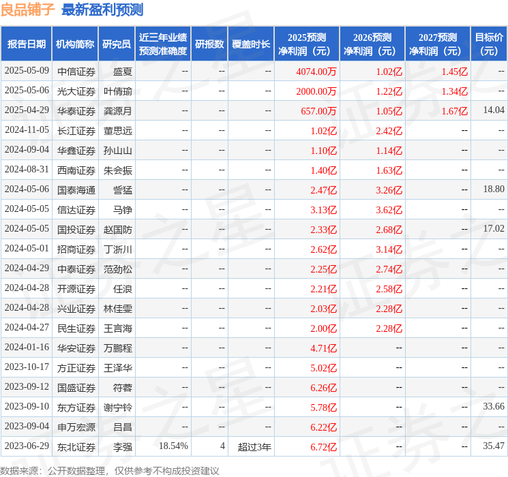
Task: Click the 中泰证券 institution cell
Action: (x=76, y=269)
